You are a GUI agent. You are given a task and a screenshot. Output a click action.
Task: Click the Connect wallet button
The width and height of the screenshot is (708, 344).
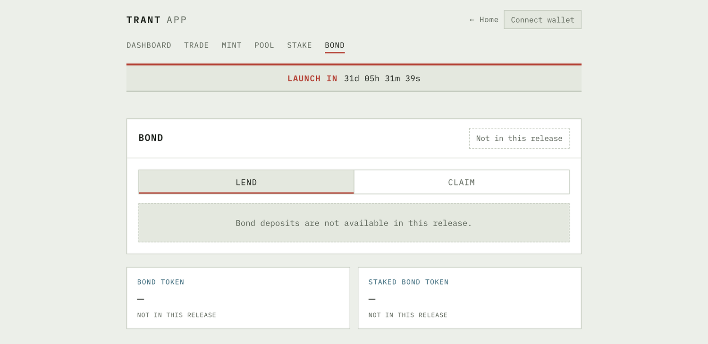[x=542, y=20]
